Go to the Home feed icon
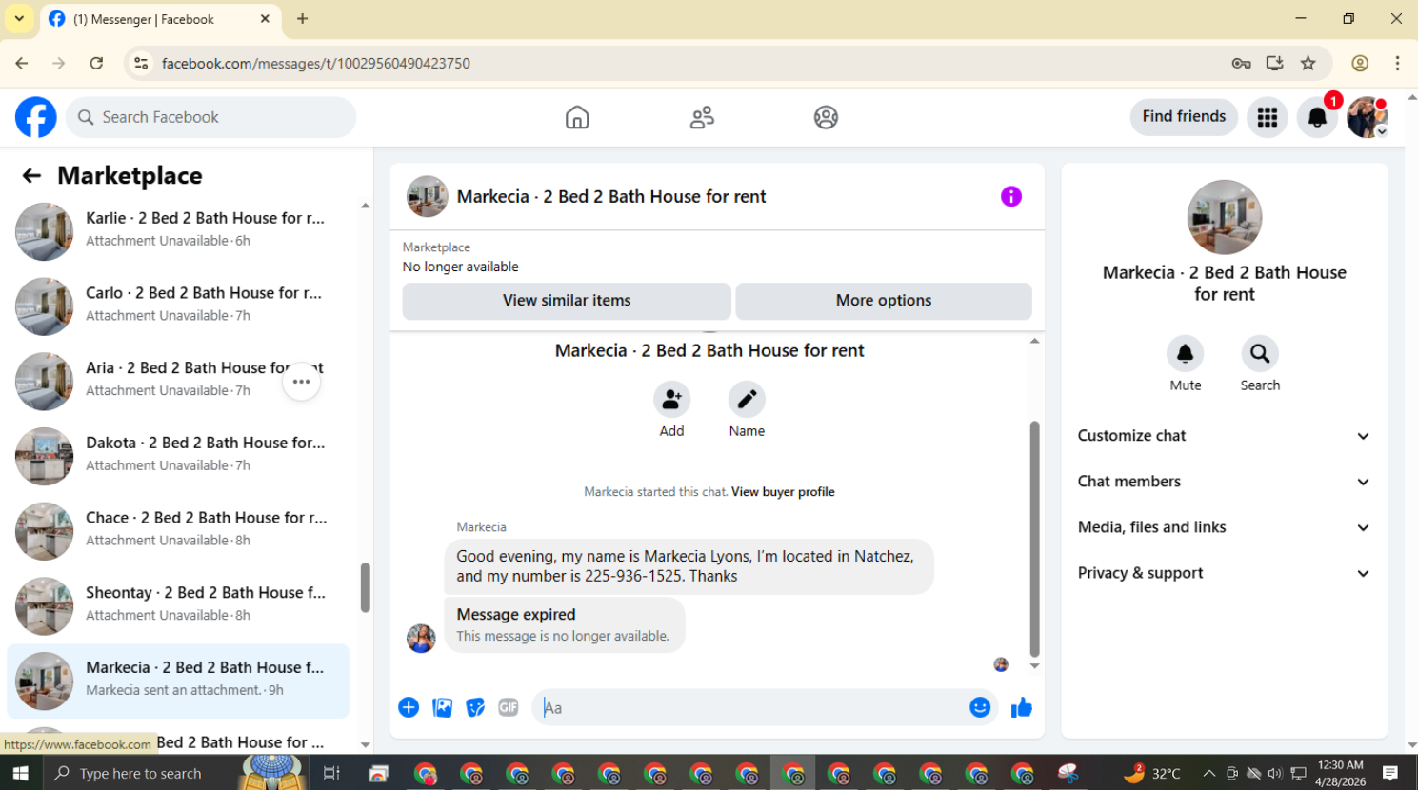The image size is (1418, 790). (x=577, y=117)
